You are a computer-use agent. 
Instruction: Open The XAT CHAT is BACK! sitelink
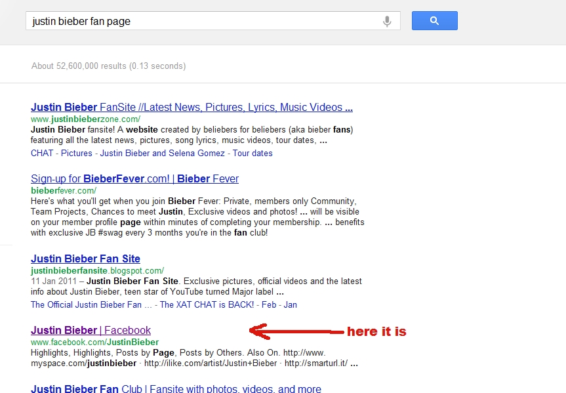[207, 304]
